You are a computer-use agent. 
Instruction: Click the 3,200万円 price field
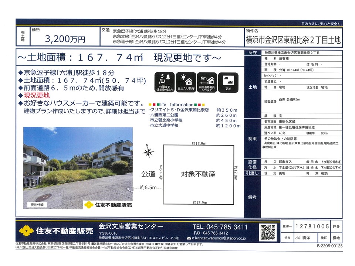click(x=65, y=38)
